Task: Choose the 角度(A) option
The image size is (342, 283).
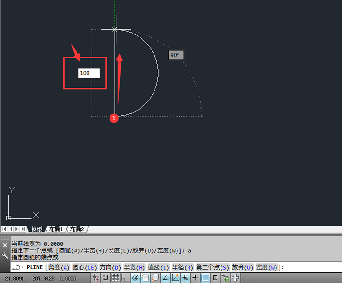Action: [x=59, y=267]
